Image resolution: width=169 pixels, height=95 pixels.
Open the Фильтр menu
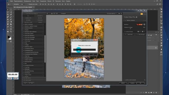coord(49,1)
